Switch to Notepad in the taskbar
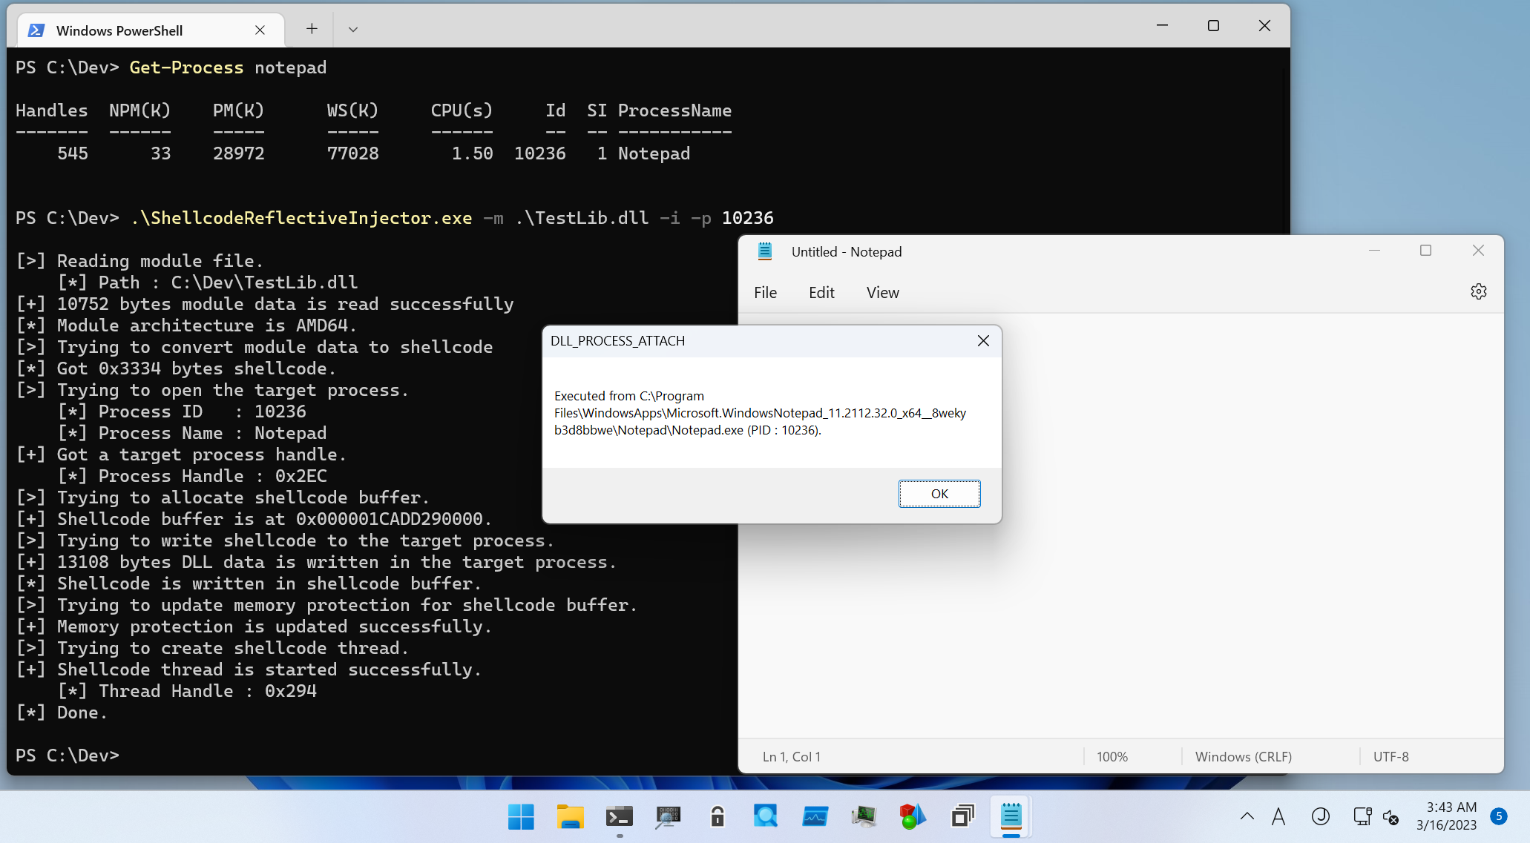The image size is (1530, 843). coord(1011,816)
